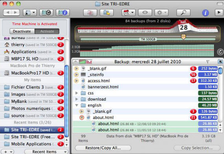224x154 pixels.
Task: Click the disk info toolbar icon
Action: [x=62, y=13]
